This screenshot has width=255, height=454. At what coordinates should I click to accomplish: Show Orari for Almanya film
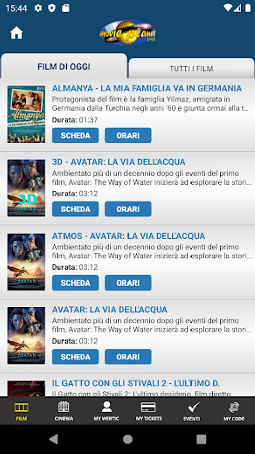click(128, 135)
